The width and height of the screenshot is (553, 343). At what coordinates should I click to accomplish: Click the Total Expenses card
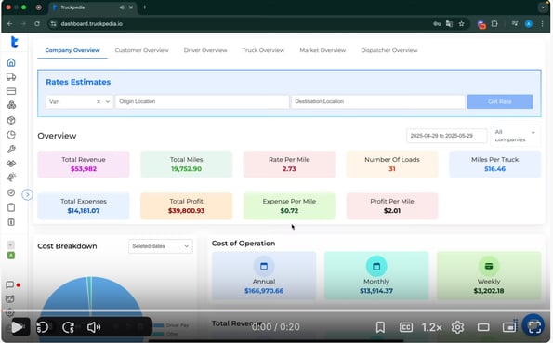point(84,206)
